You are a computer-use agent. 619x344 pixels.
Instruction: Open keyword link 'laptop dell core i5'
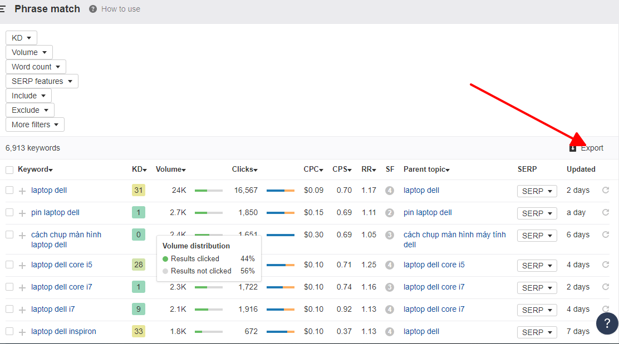[62, 265]
